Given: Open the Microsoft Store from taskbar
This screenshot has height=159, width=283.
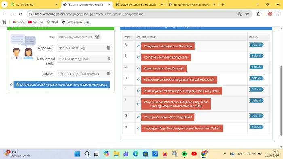Looking at the screenshot, I should [x=145, y=154].
